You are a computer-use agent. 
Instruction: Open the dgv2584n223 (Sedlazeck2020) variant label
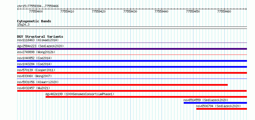(40, 46)
